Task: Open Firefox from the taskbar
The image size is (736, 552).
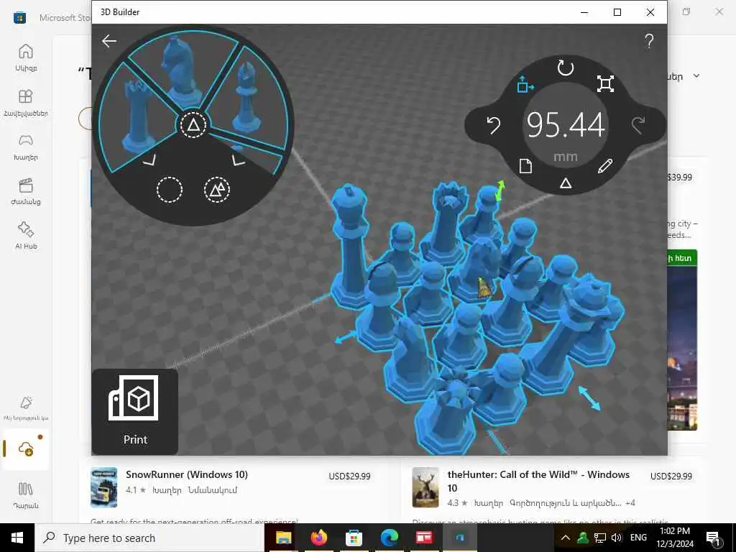Action: pyautogui.click(x=318, y=538)
